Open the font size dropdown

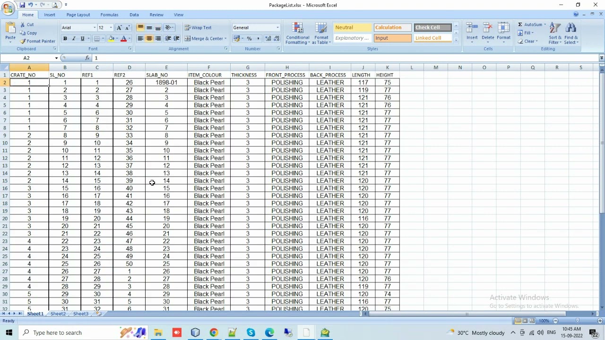(111, 27)
